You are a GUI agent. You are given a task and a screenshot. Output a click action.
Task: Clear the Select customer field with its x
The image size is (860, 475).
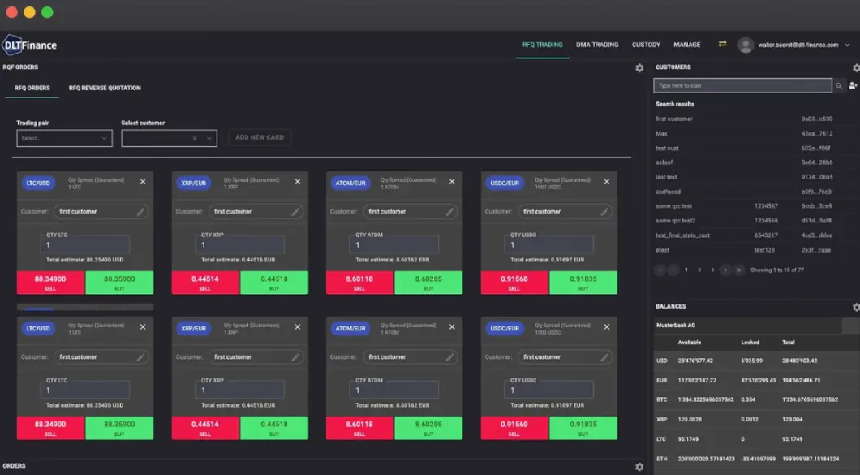click(x=193, y=138)
